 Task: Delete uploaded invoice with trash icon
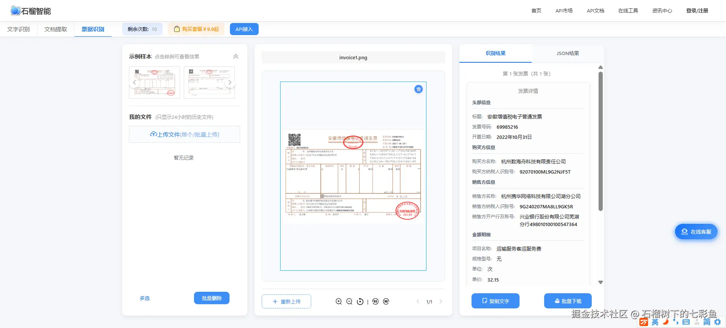[419, 89]
